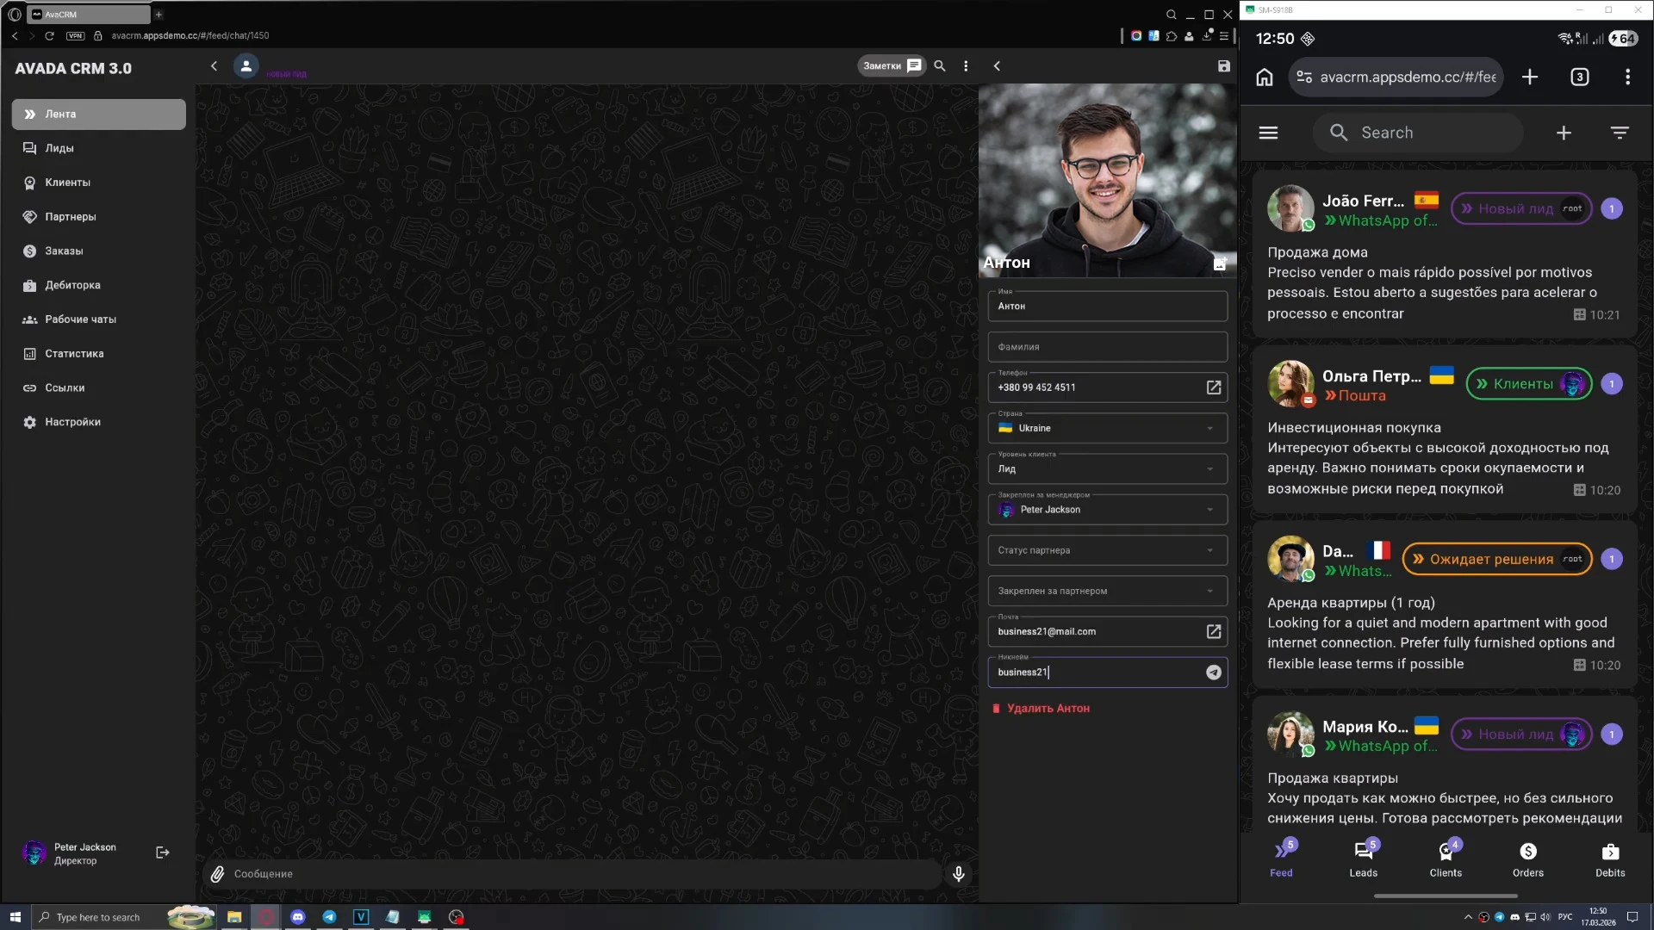Click the add photo icon on Антон's picture
The height and width of the screenshot is (930, 1654).
(x=1219, y=264)
